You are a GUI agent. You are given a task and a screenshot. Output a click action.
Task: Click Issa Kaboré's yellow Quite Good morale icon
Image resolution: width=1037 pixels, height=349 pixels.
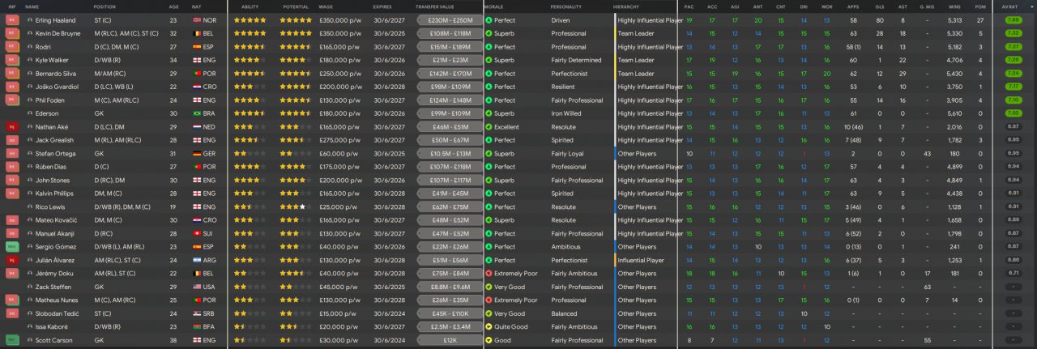tap(489, 327)
